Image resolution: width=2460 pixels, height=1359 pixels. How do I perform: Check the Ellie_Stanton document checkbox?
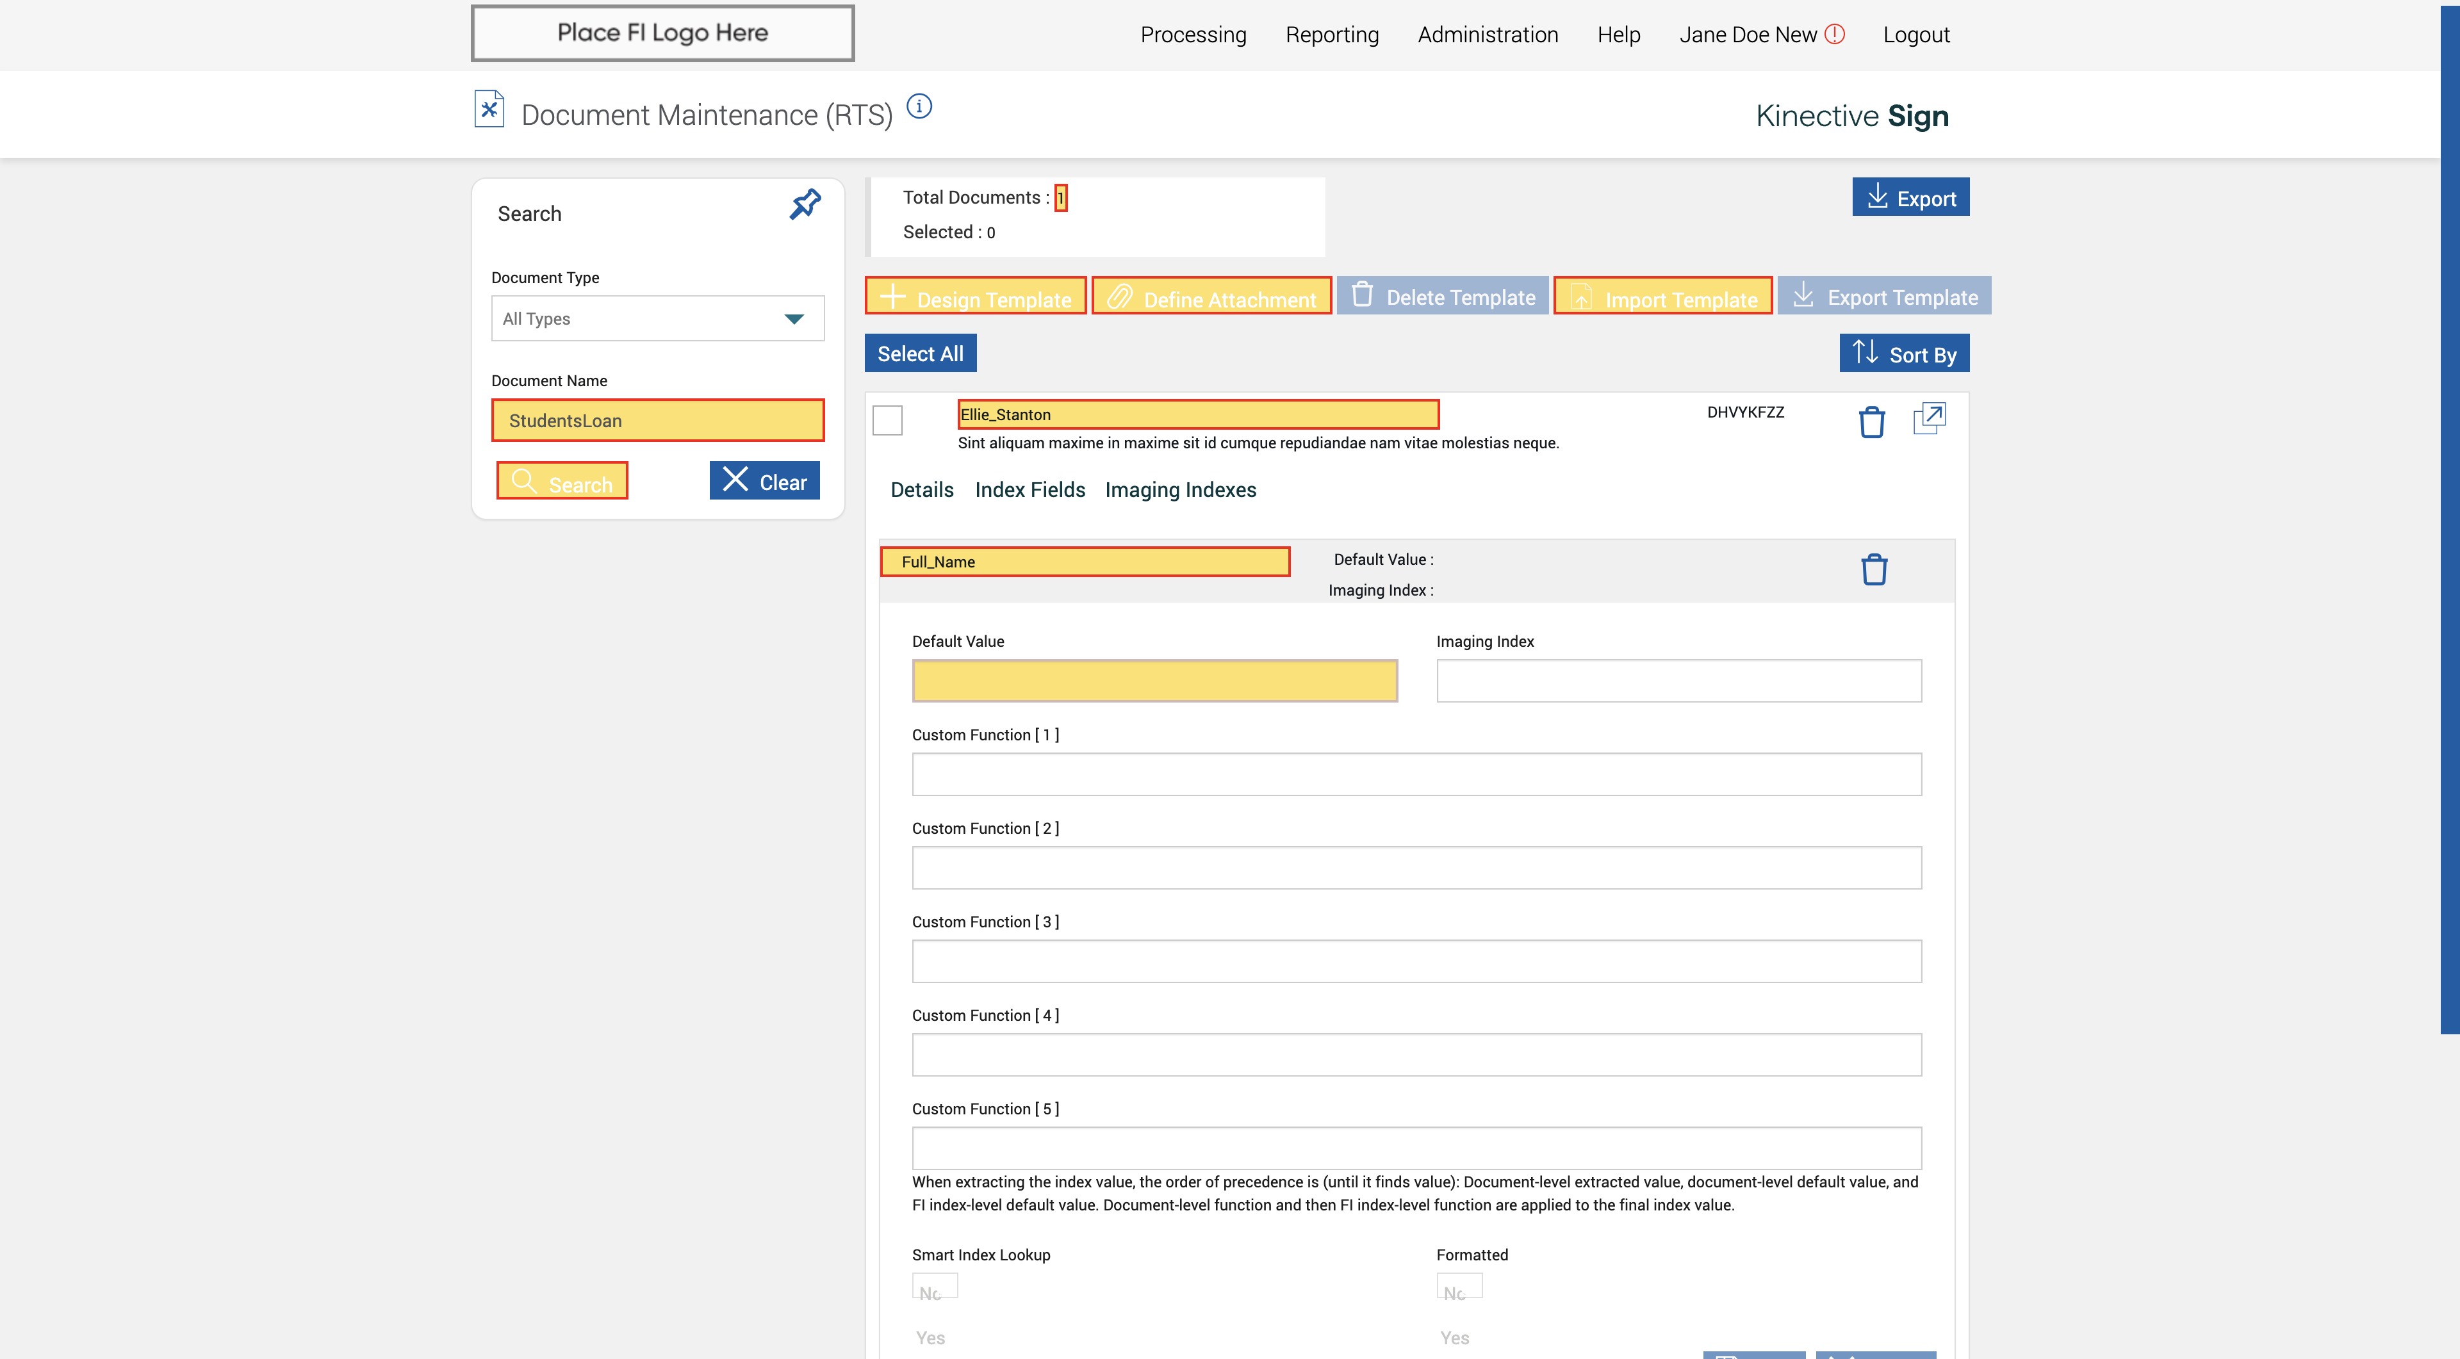(887, 420)
